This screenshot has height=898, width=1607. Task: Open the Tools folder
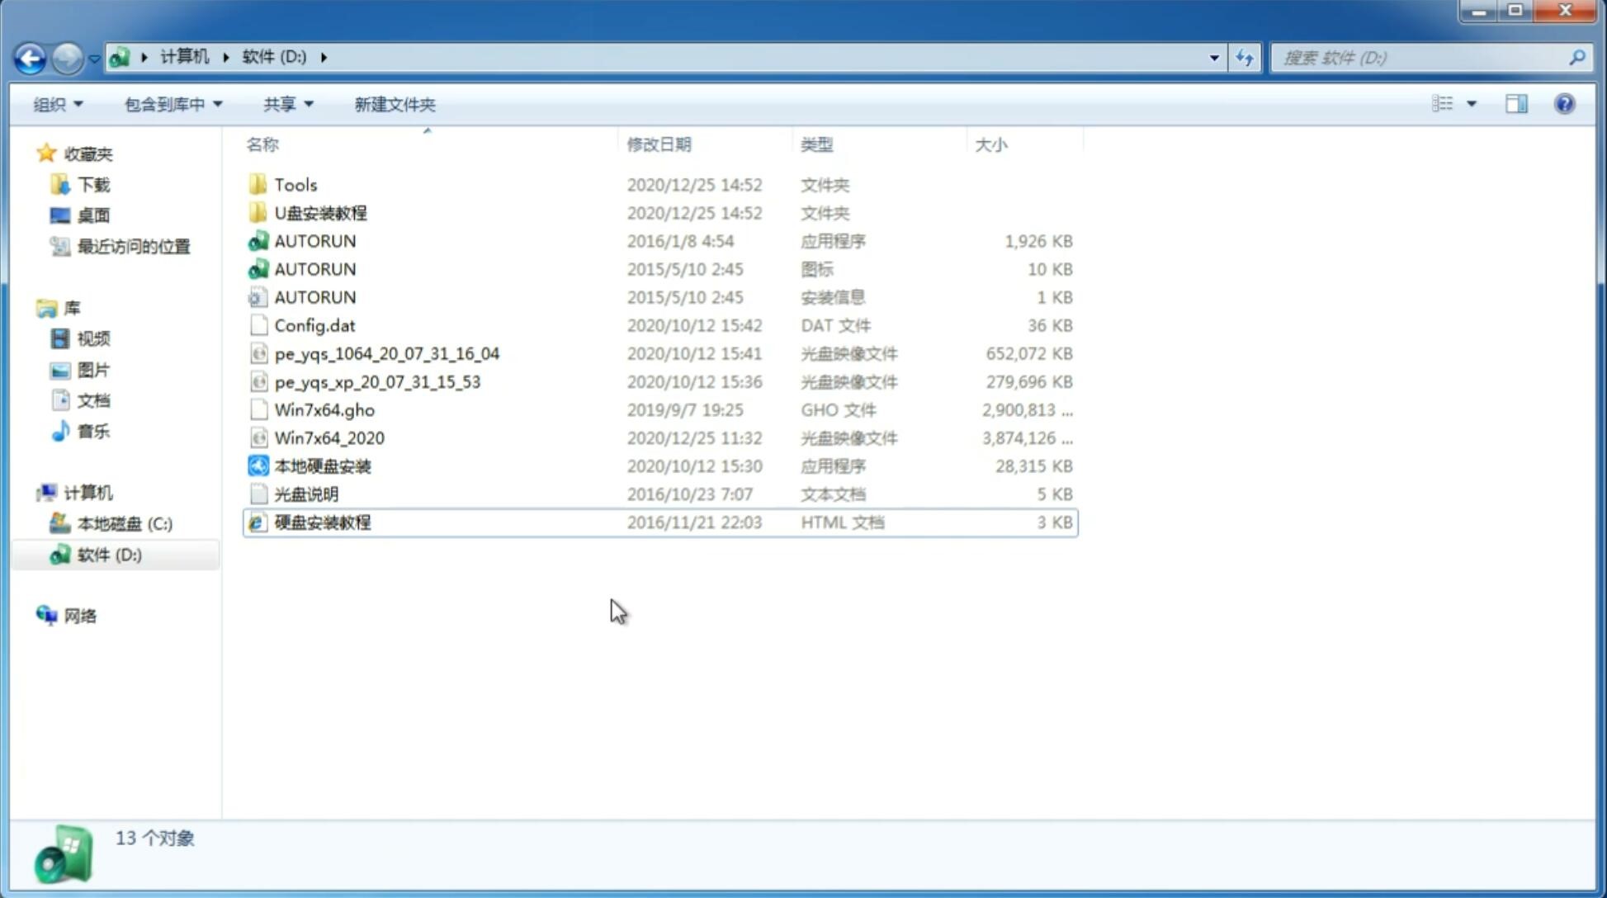(295, 184)
